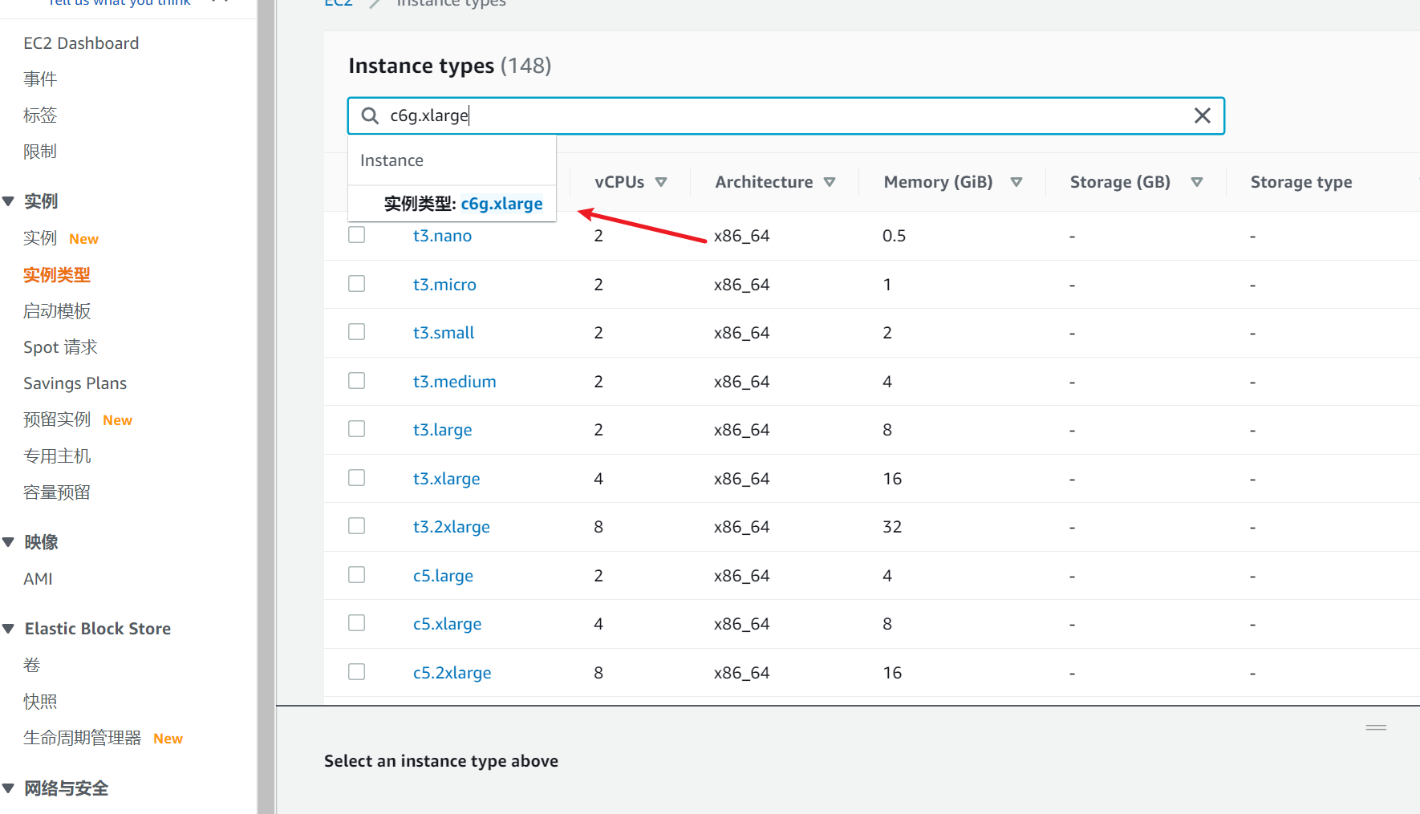Grab the details panel resize handle
Image resolution: width=1420 pixels, height=814 pixels.
1376,727
